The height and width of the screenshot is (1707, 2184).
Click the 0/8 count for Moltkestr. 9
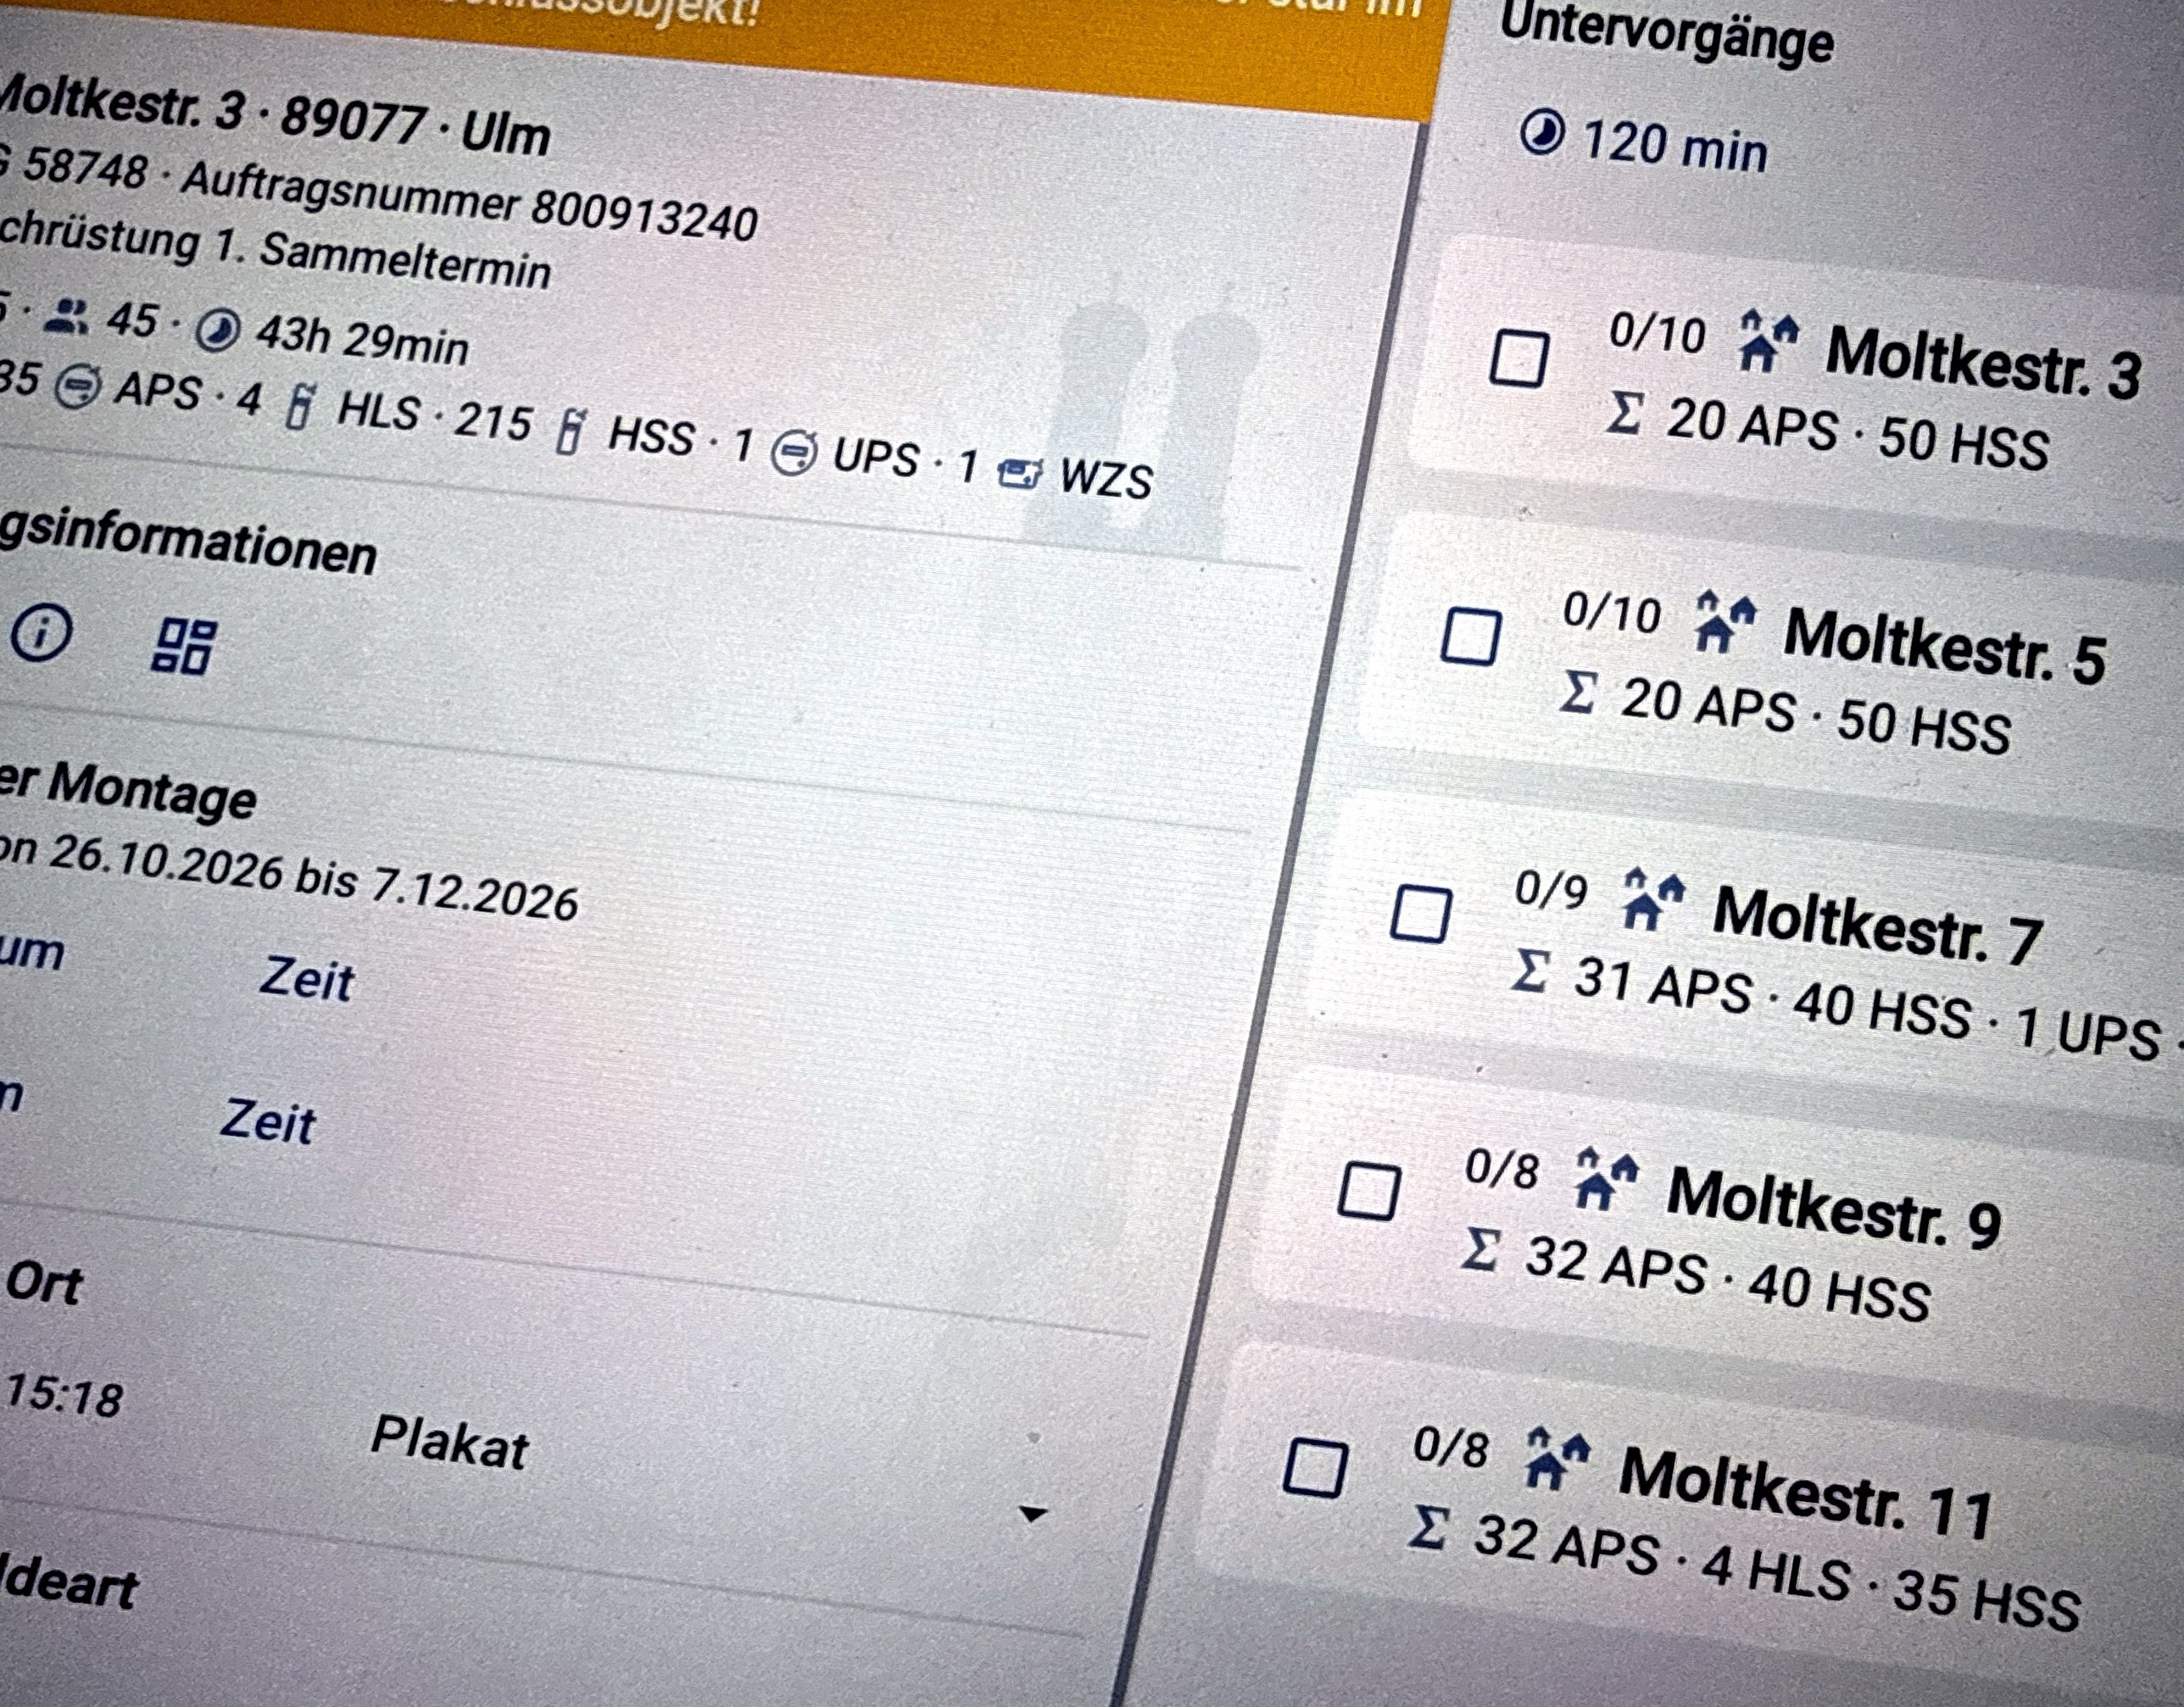(x=1502, y=1168)
